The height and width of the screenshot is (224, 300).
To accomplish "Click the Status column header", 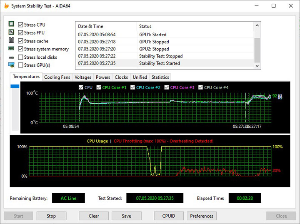I will pyautogui.click(x=195, y=26).
